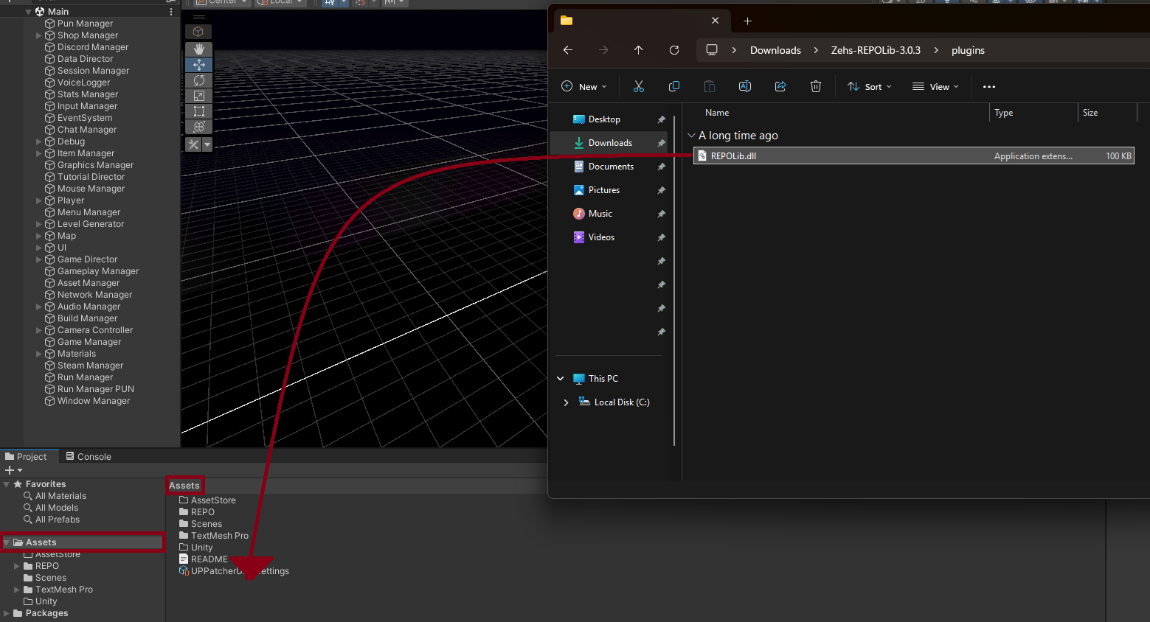Switch to the Console tab

click(88, 455)
